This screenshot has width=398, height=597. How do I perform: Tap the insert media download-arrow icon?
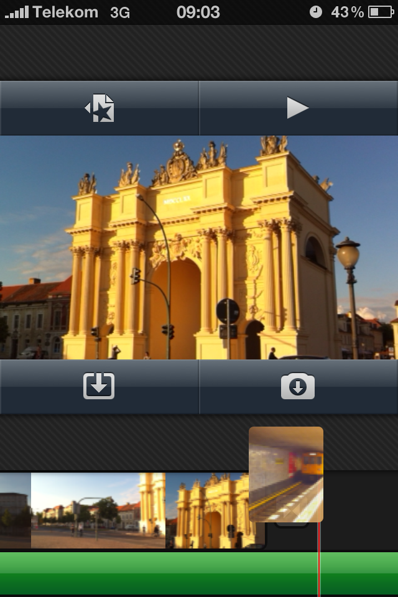click(99, 386)
